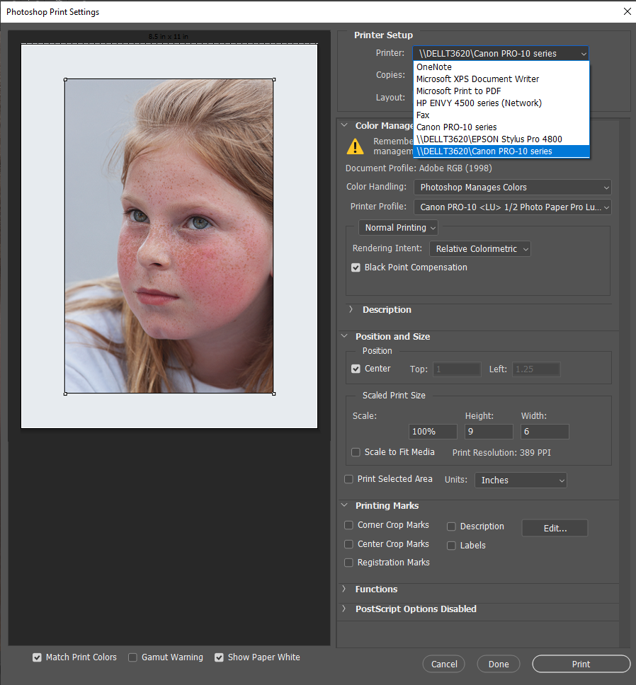Screen dimensions: 636x685
Task: Open the Rendering Intent dropdown
Action: click(x=479, y=249)
